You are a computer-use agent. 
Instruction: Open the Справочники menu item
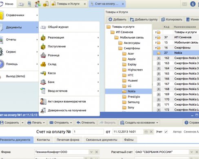[19, 15]
